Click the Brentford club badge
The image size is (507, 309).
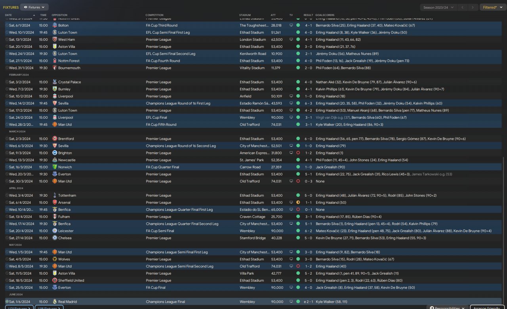(55, 139)
